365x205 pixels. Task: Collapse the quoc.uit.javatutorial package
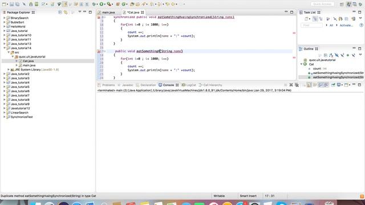(13, 57)
